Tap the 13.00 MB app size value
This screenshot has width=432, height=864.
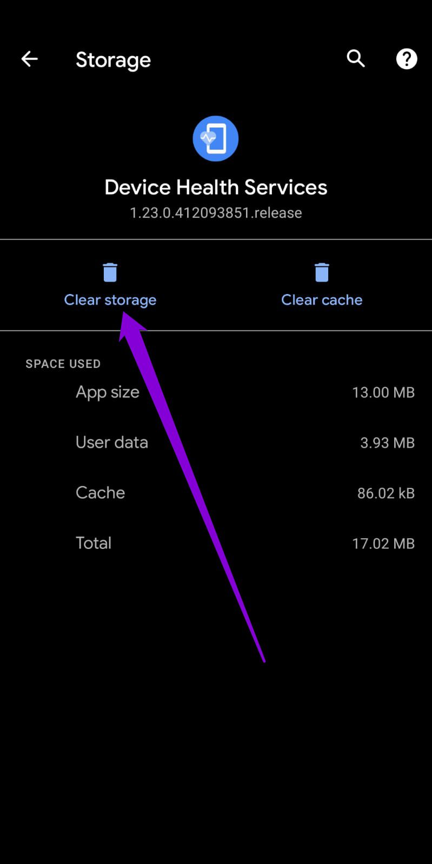pos(383,392)
